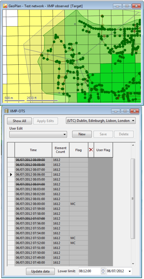Click the Update data button
144x279 pixels.
pos(40,271)
